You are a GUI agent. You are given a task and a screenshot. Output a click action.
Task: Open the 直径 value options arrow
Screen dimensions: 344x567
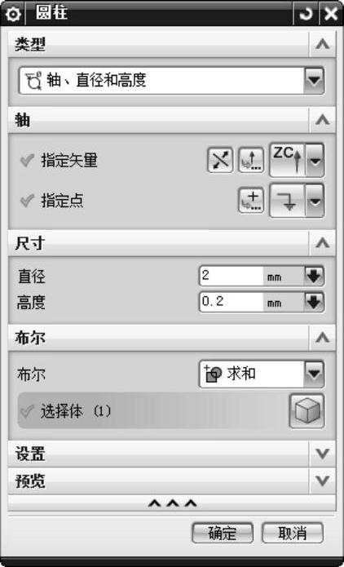[x=313, y=277]
